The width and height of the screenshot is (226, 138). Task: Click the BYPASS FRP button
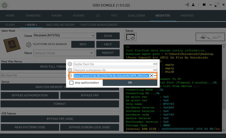90,95
